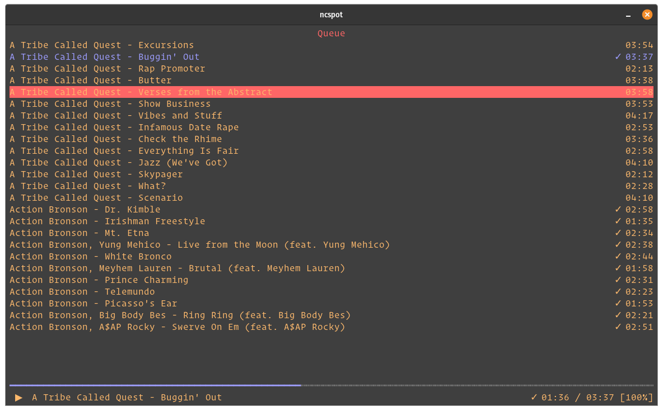Click now-playing title in the status bar
The width and height of the screenshot is (663, 411).
pos(127,398)
